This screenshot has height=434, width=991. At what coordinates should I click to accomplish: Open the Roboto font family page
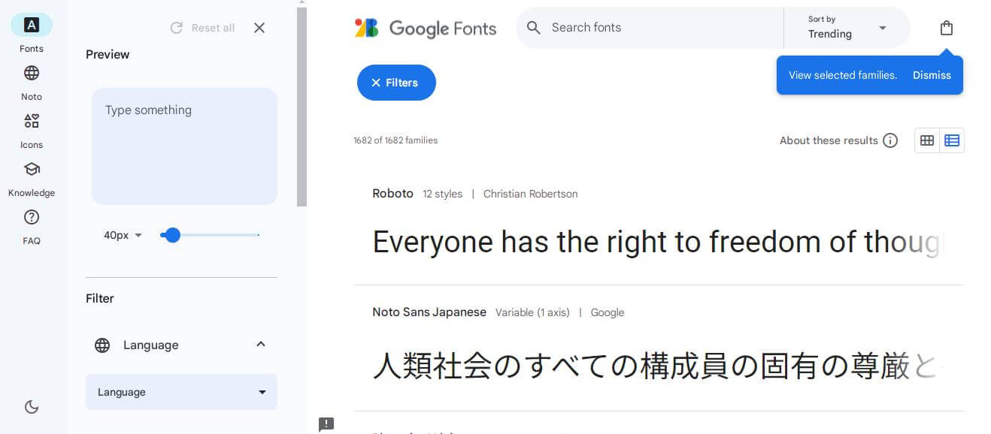tap(392, 193)
